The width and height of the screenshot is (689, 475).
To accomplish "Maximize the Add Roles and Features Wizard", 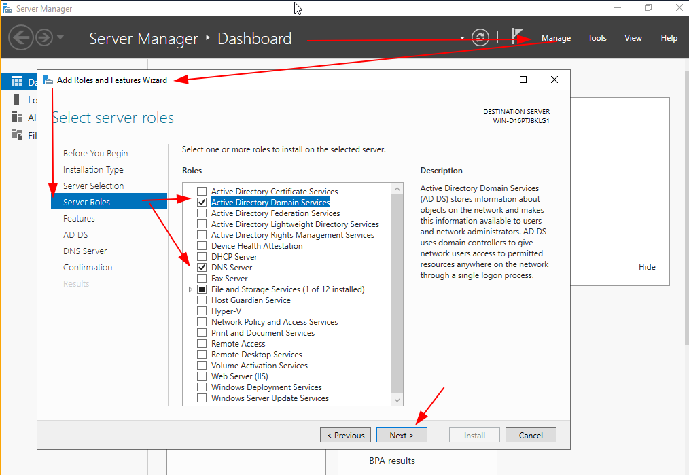I will [523, 80].
